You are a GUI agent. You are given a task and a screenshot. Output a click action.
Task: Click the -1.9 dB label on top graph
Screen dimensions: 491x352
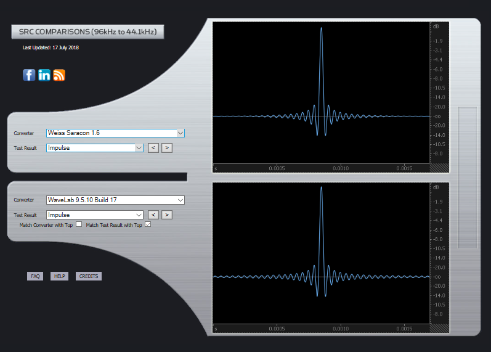pos(438,41)
